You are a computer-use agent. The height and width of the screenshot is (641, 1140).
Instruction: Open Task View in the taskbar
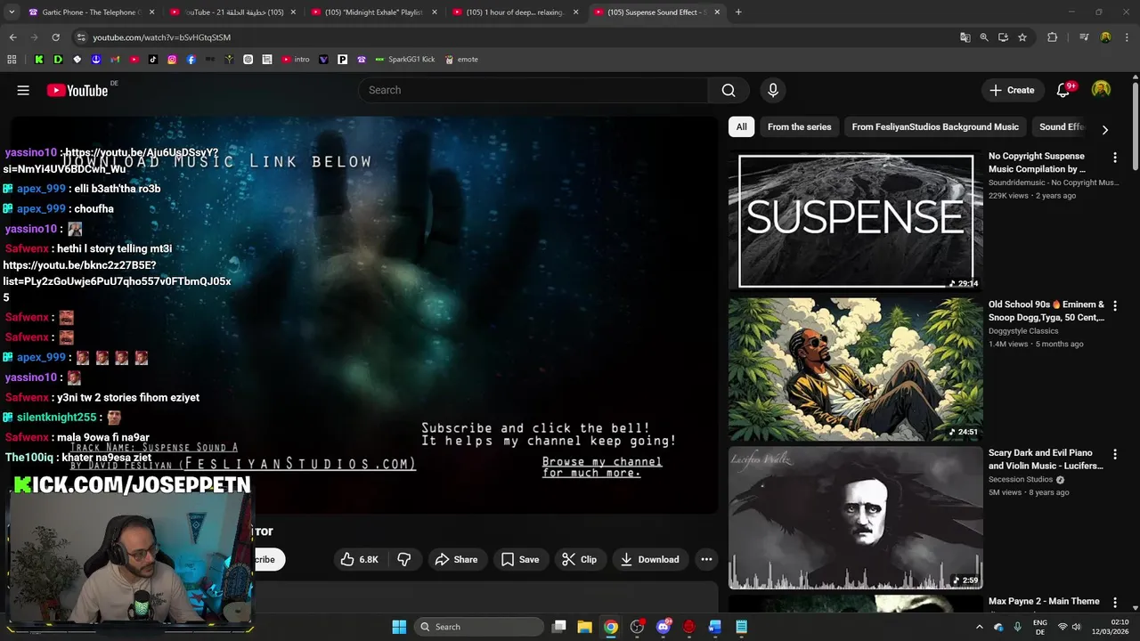tap(558, 627)
